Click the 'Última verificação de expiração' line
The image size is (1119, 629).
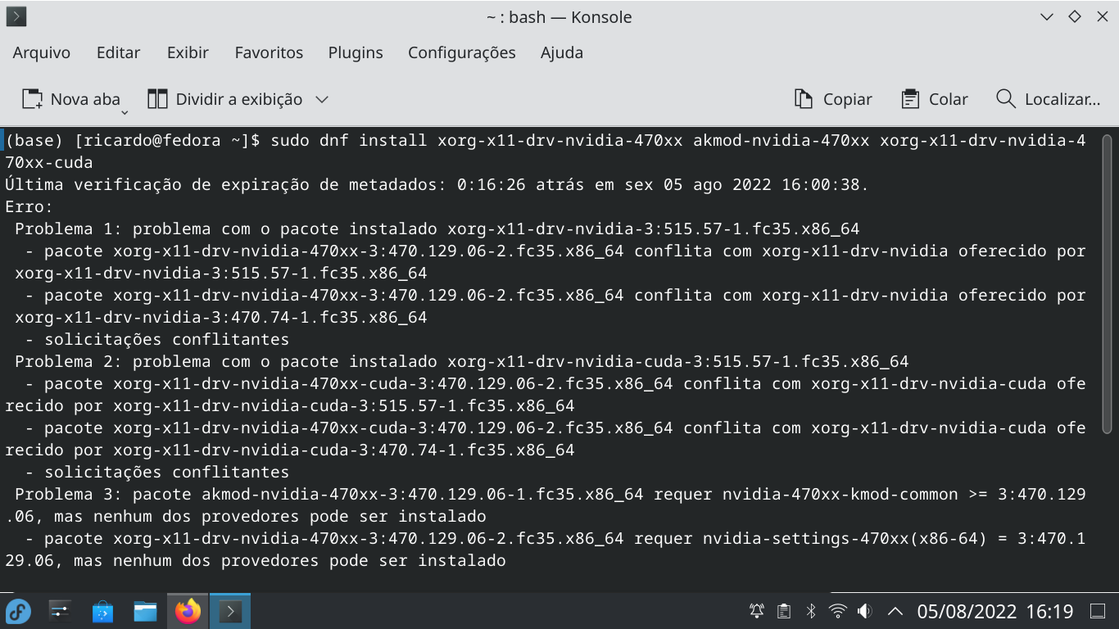[x=437, y=184]
